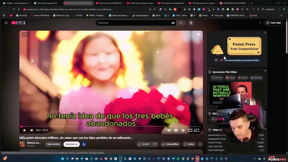Summarize the video with Gemini
This screenshot has width=288, height=162.
[x=243, y=78]
